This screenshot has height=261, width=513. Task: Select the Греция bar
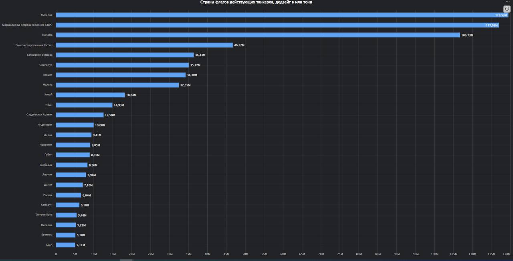120,75
